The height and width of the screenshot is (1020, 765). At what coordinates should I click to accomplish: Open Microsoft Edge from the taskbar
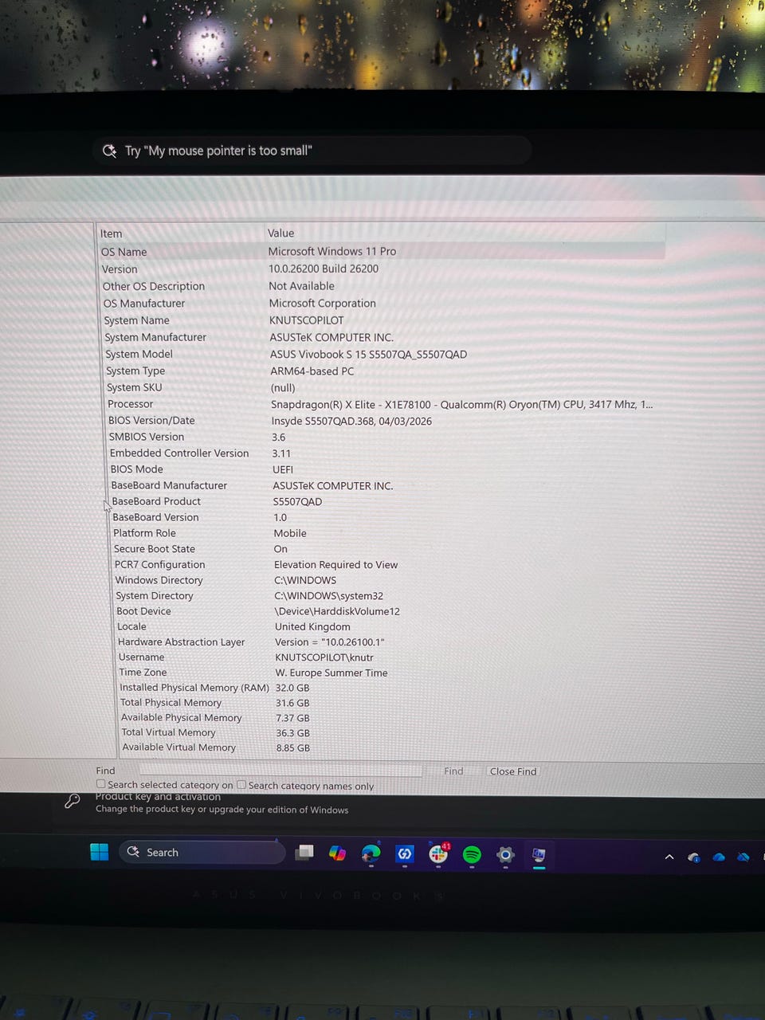371,854
